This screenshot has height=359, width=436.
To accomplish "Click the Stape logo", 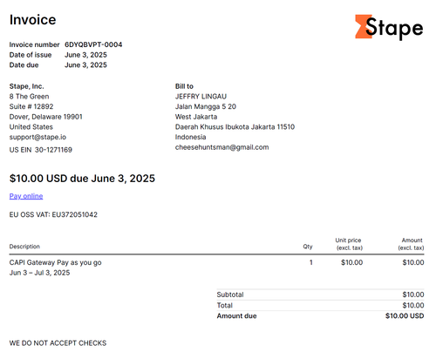I will 389,27.
